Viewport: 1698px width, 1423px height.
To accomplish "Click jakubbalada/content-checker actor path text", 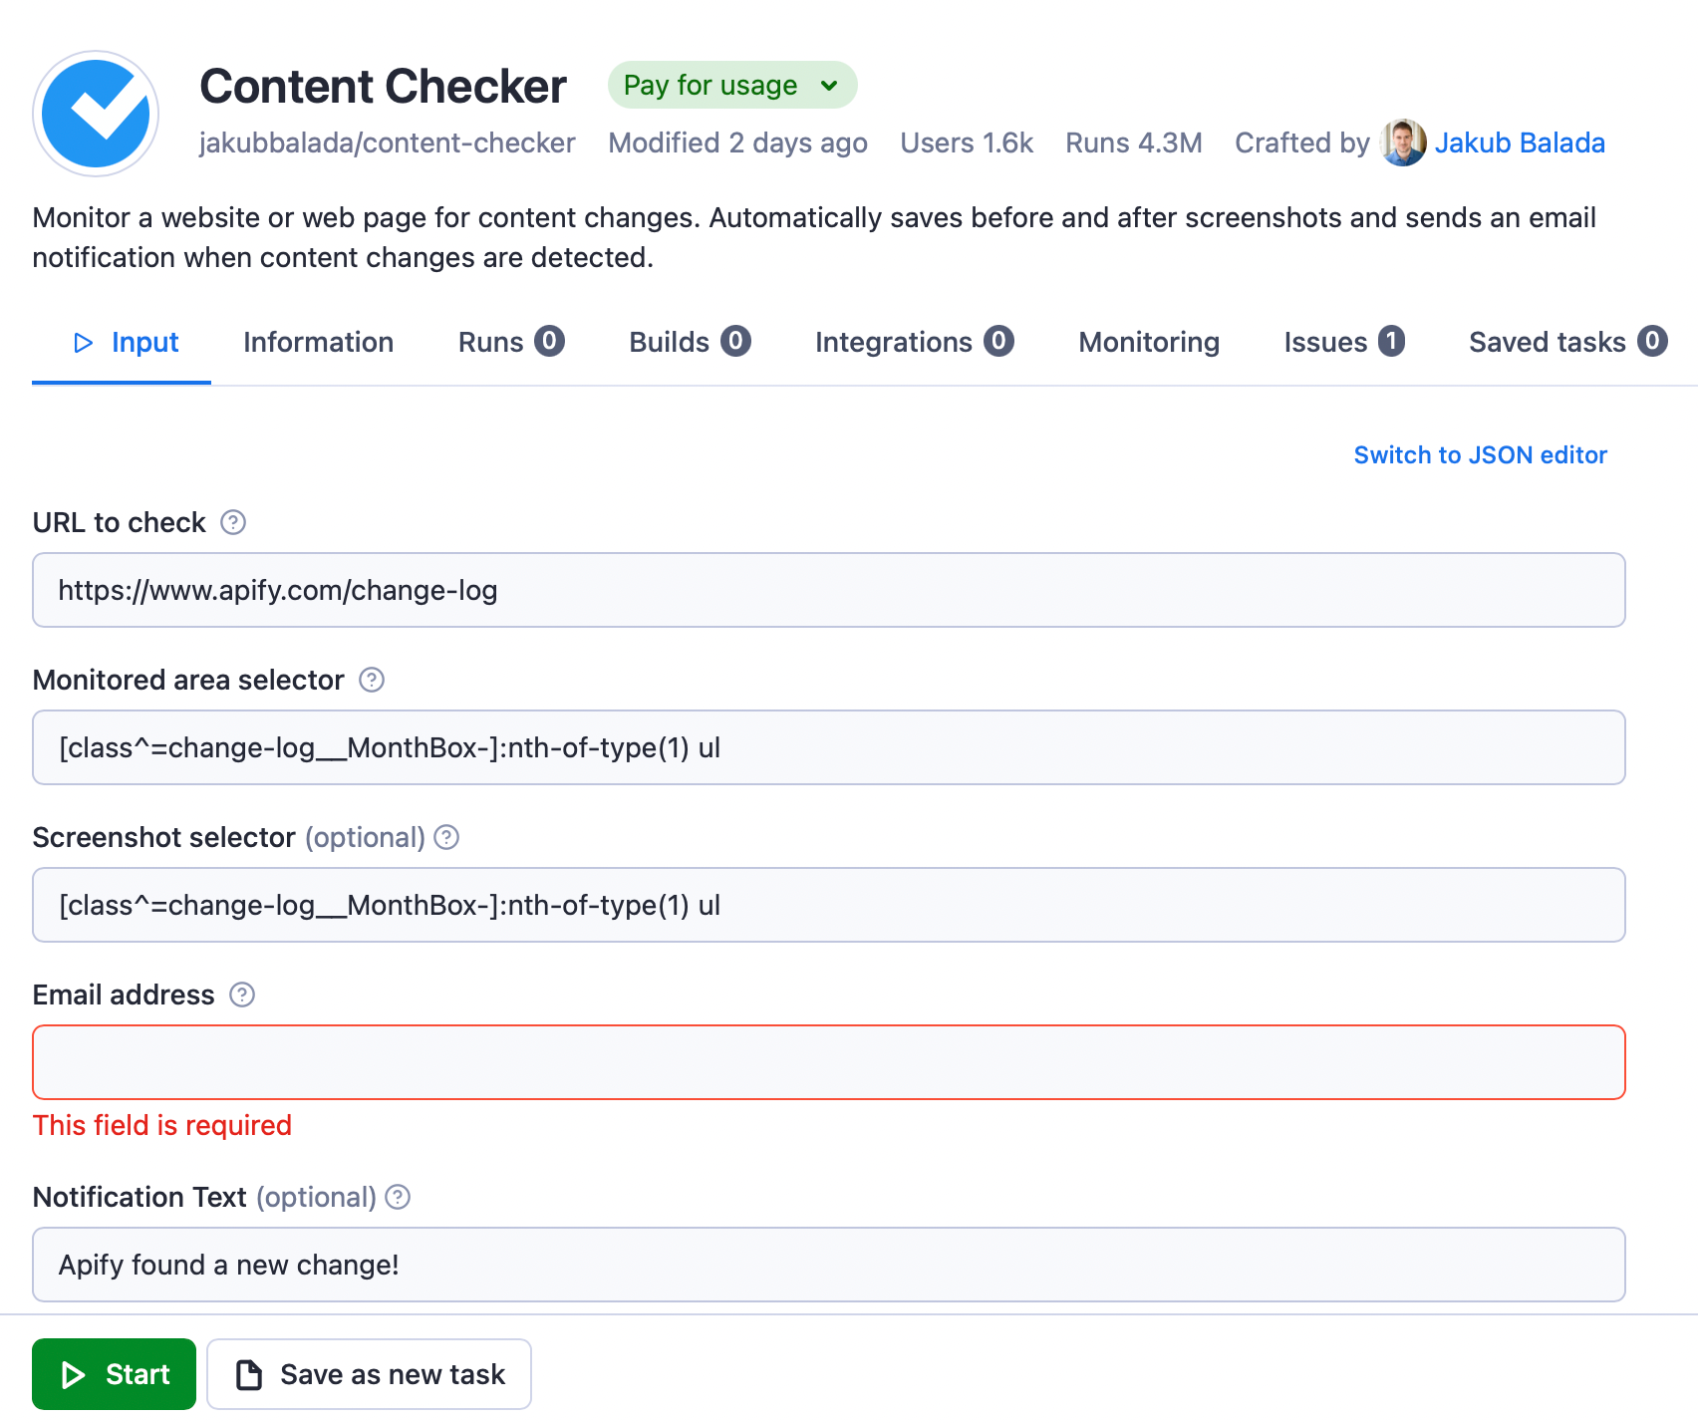I will 387,142.
